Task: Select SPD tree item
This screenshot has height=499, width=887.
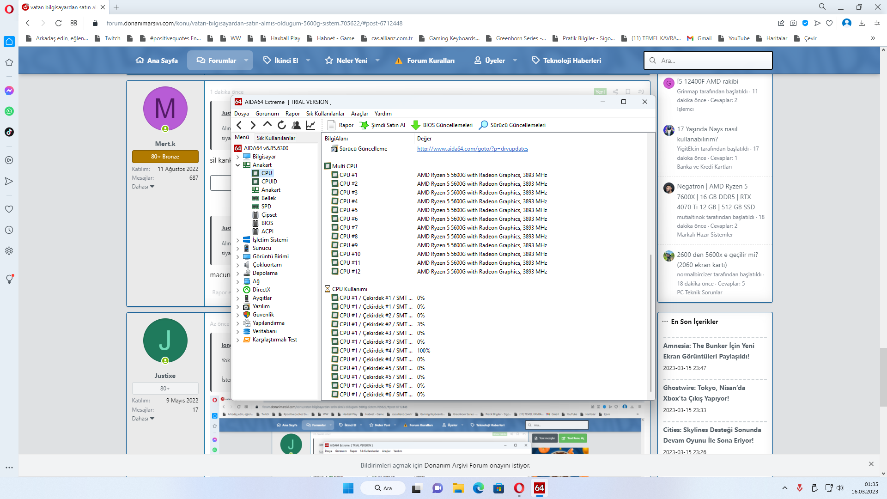Action: pos(266,207)
